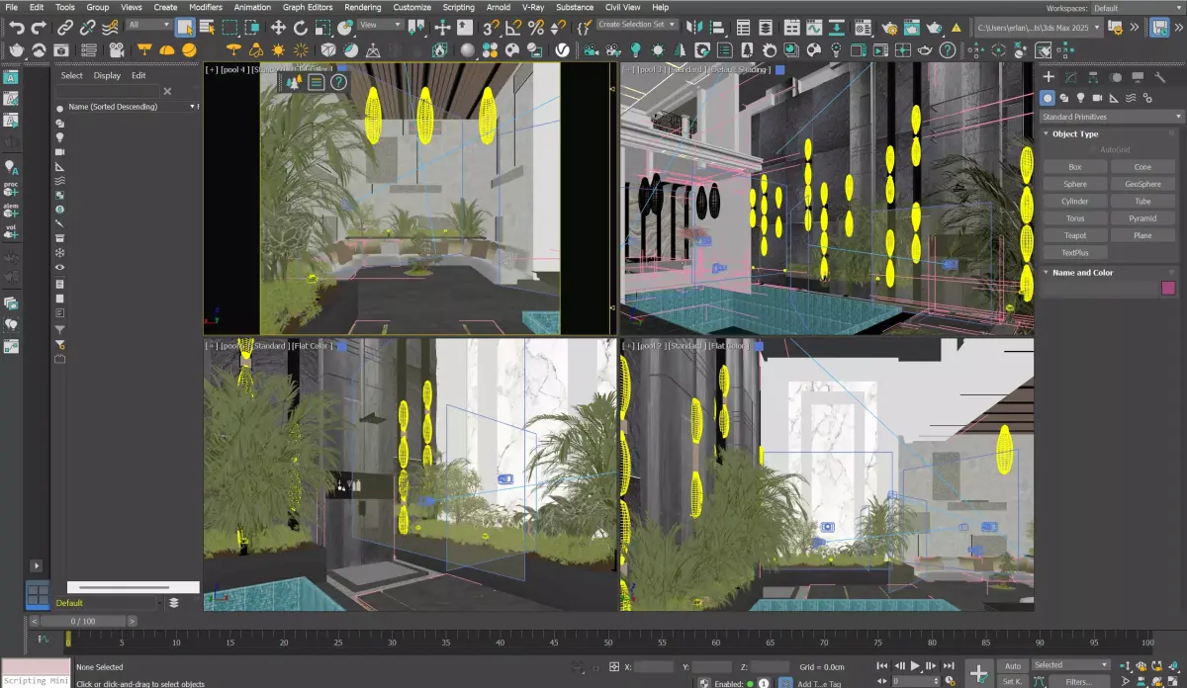Open the Scene Explorer Display menu
The height and width of the screenshot is (688, 1187).
click(107, 75)
